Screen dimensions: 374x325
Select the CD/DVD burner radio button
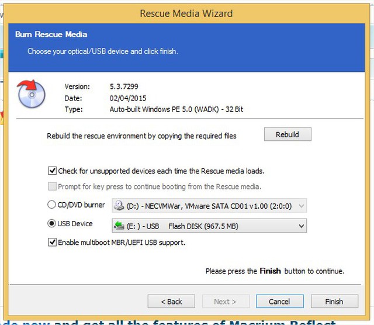[51, 205]
